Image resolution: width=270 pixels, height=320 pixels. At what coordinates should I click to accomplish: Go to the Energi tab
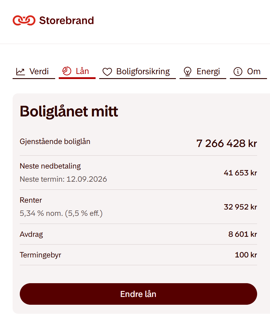pos(203,72)
